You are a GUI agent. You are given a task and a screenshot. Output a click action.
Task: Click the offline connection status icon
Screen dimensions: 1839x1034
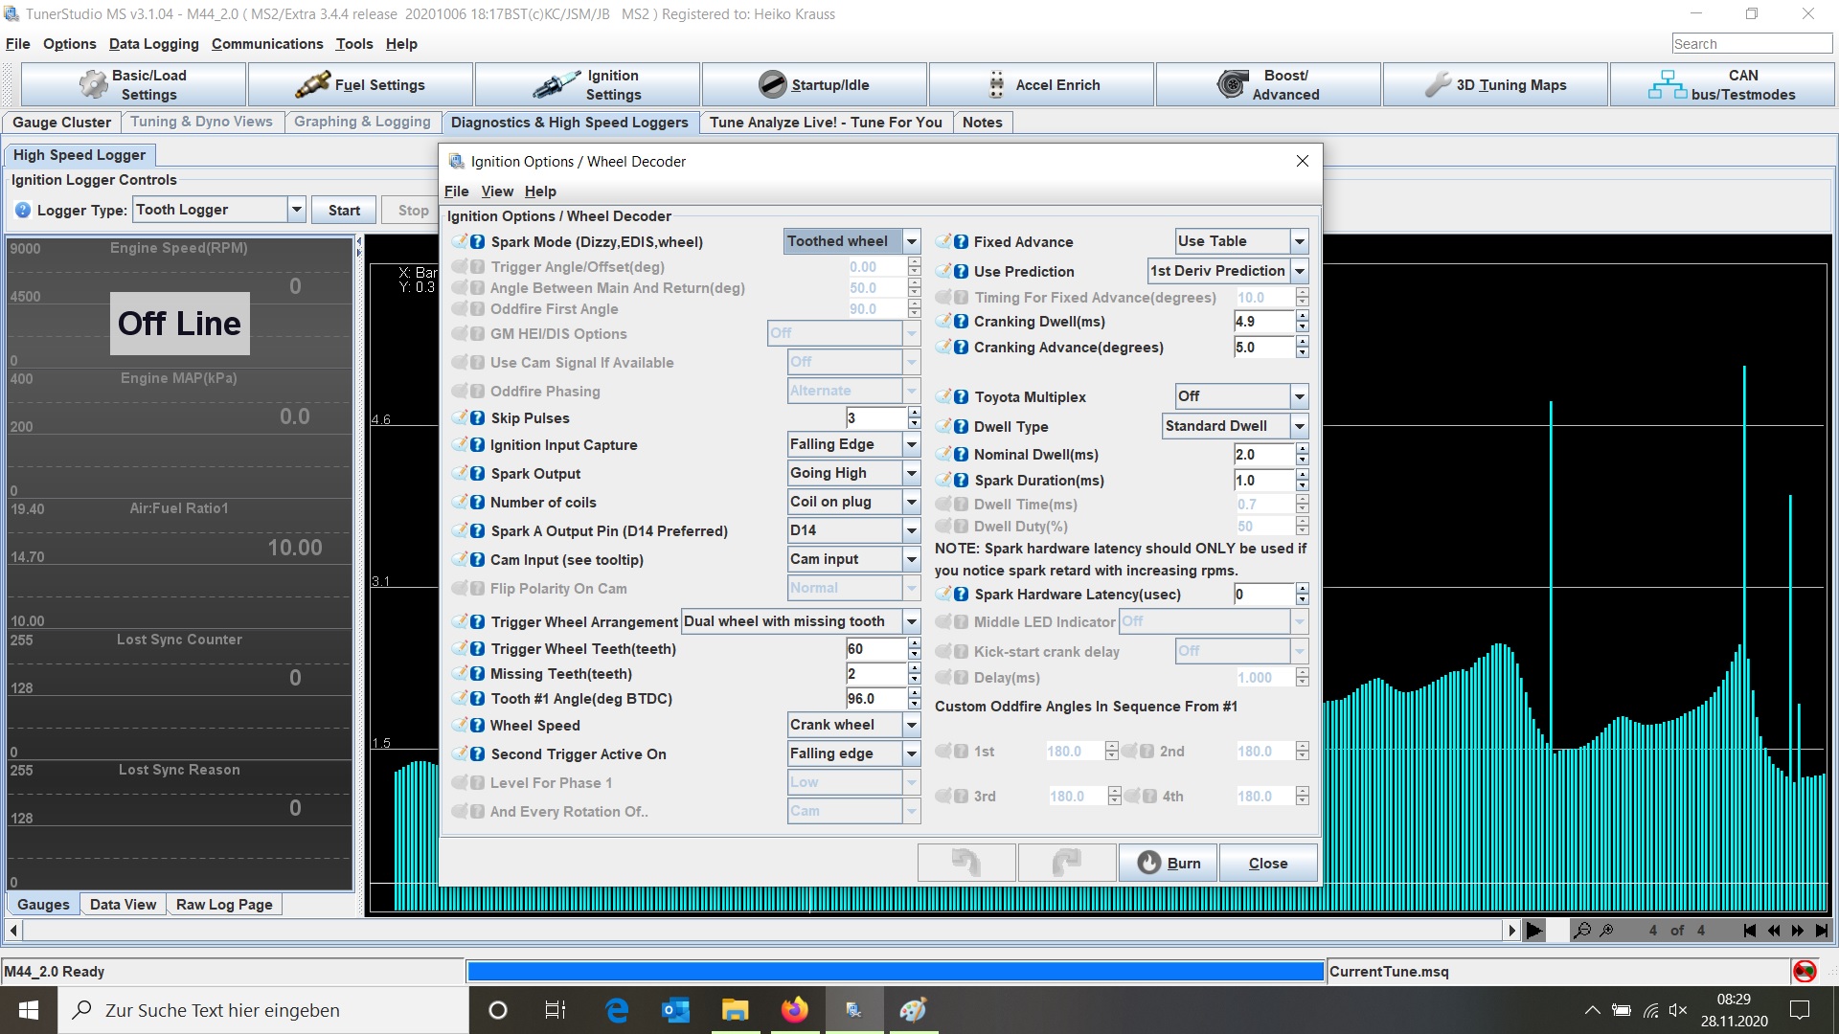coord(1805,971)
